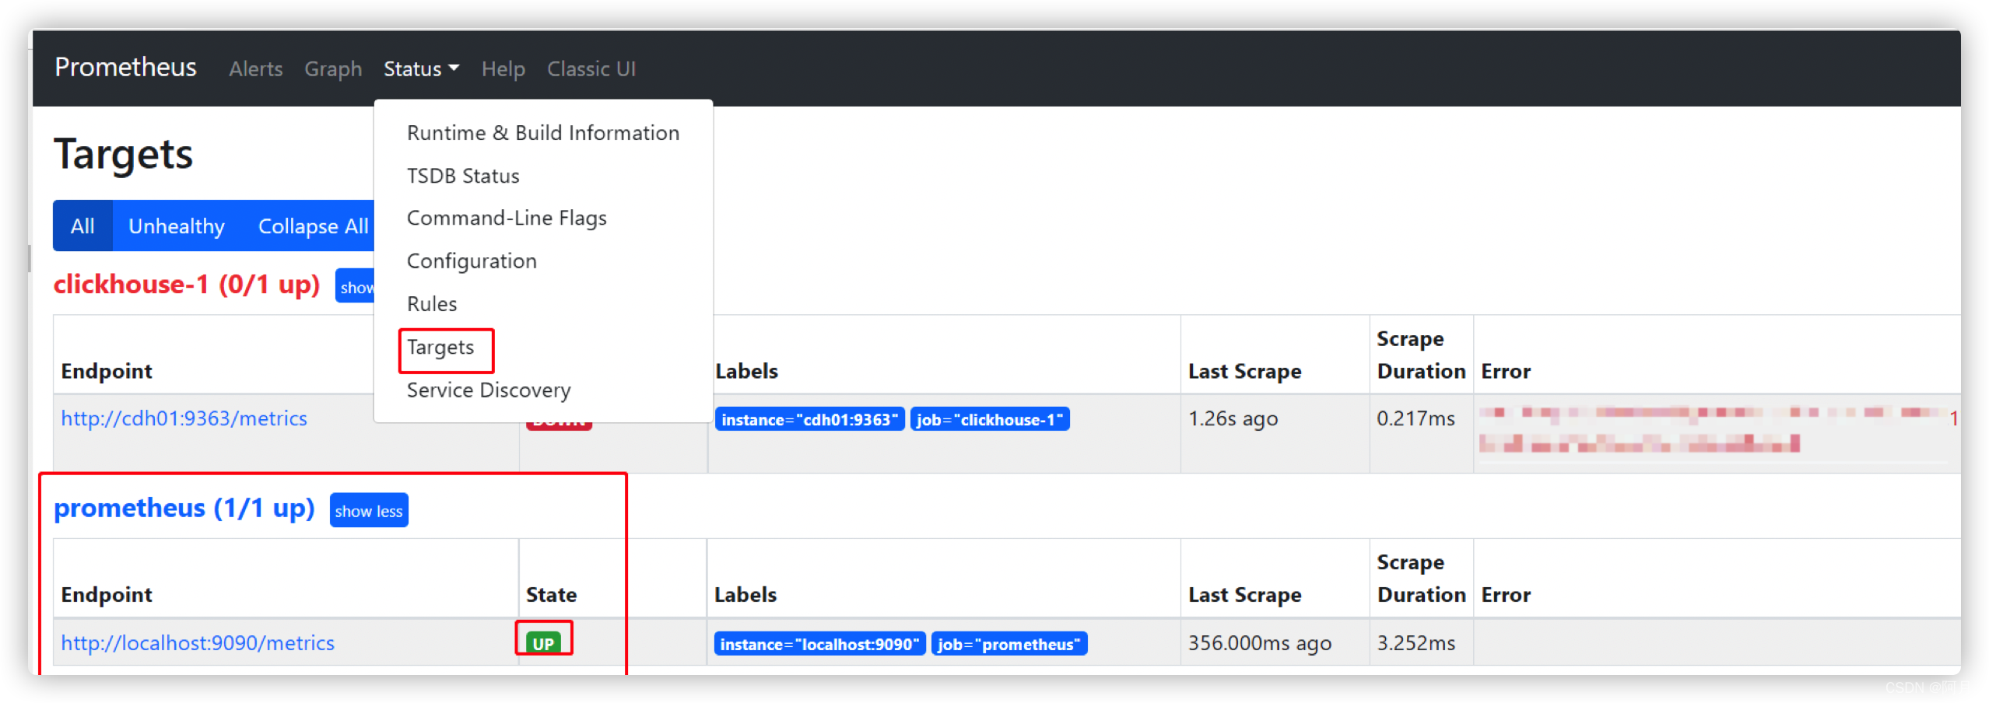This screenshot has height=703, width=1989.
Task: Click Error header in prometheus table
Action: pos(1506,595)
